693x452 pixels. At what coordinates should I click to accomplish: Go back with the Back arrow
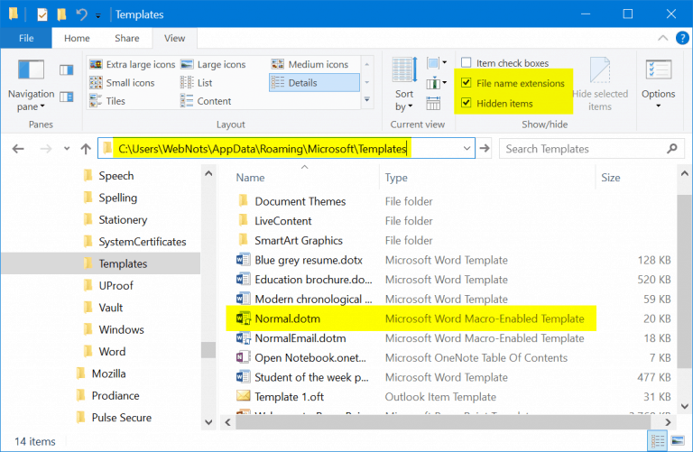18,149
